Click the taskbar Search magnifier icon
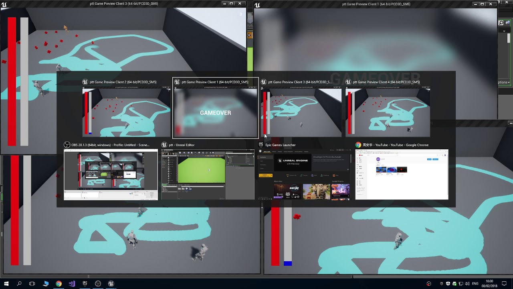The image size is (513, 289). (19, 283)
